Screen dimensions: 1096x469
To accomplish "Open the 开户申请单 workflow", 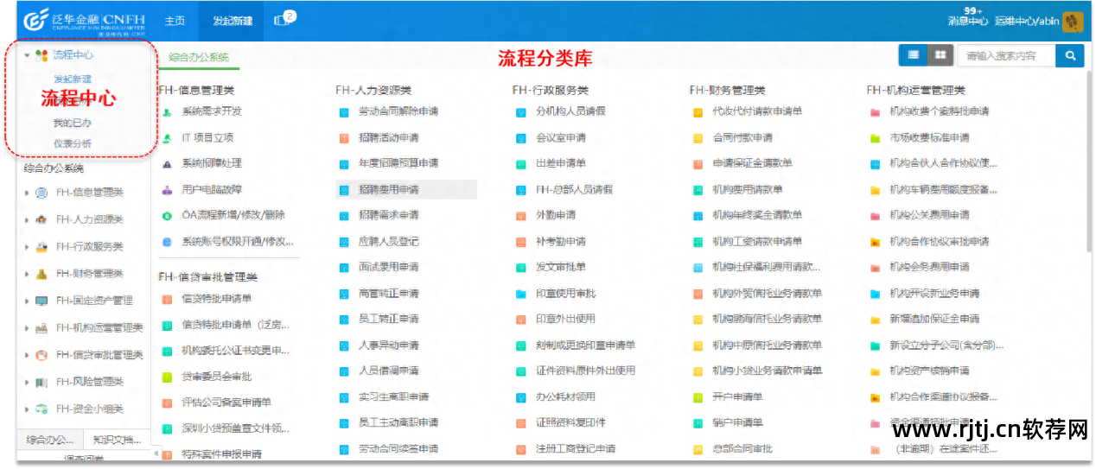I will pos(737,397).
